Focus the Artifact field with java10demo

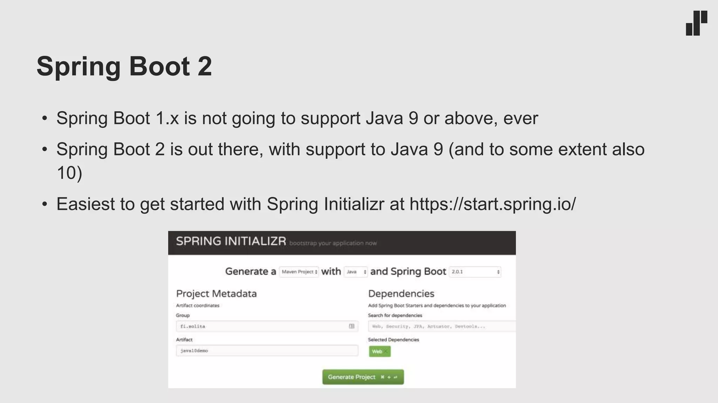coord(267,351)
